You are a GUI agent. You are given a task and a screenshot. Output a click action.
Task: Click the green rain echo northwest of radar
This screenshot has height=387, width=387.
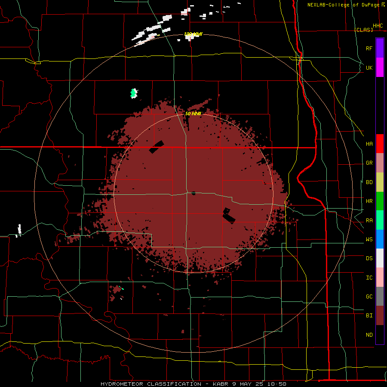pos(134,93)
